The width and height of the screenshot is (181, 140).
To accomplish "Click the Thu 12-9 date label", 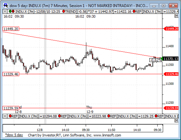I will coord(90,109).
